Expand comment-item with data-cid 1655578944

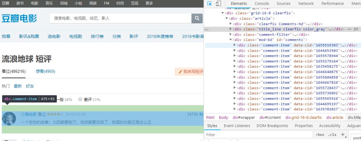[235, 56]
